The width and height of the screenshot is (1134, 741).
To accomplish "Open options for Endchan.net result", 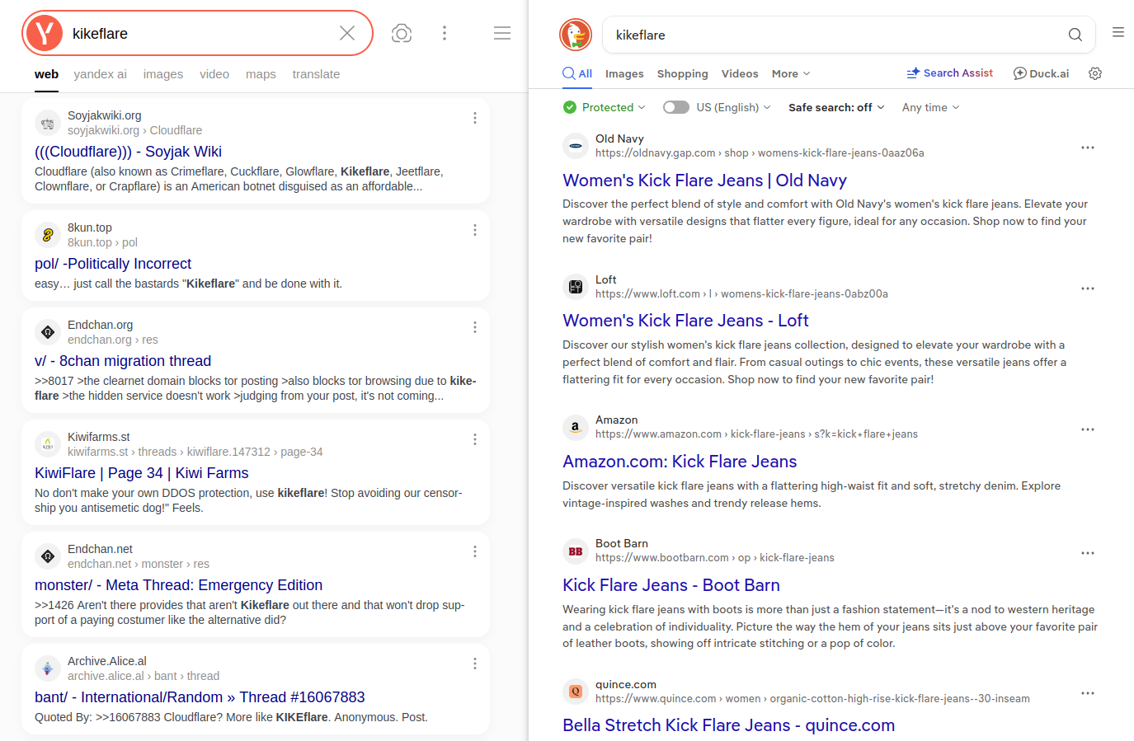I will [x=475, y=551].
